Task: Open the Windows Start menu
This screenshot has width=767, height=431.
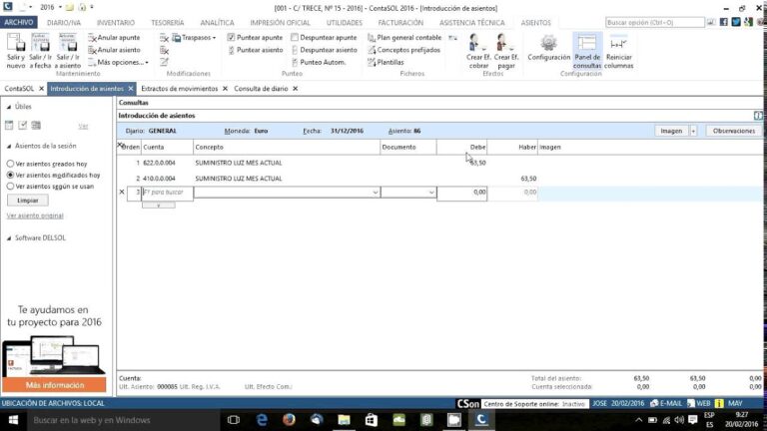Action: coord(13,420)
